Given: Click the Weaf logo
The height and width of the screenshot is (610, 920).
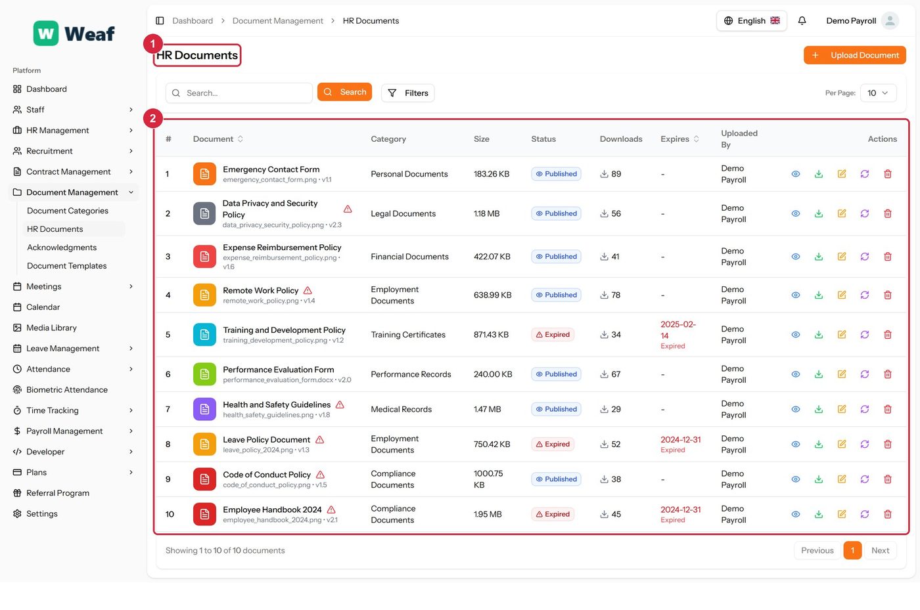Looking at the screenshot, I should click(x=74, y=33).
